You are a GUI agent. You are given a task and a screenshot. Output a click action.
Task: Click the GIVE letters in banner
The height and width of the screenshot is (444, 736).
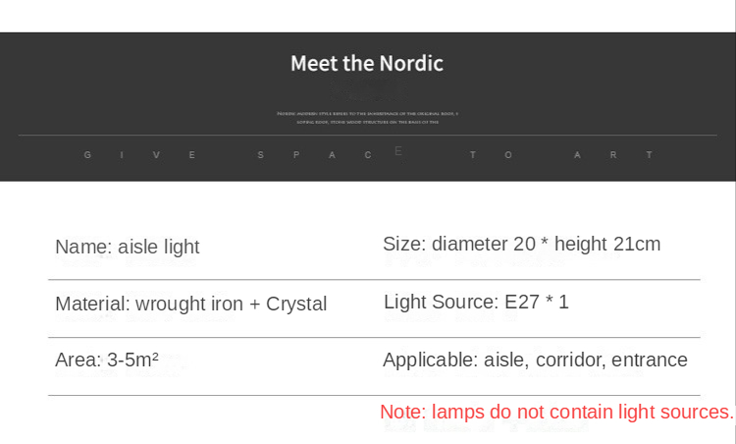(x=139, y=155)
